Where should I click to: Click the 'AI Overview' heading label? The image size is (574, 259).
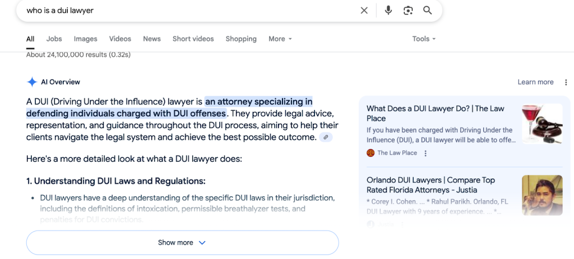coord(61,82)
